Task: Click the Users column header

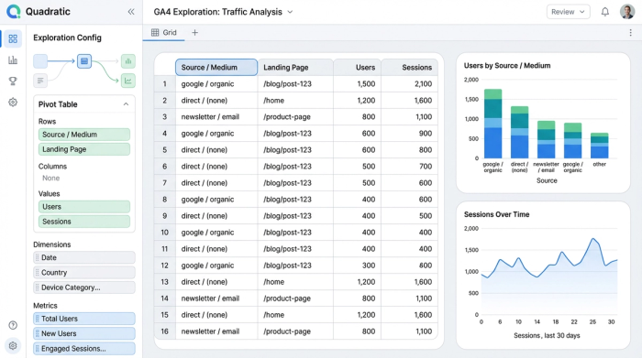Action: click(x=358, y=68)
